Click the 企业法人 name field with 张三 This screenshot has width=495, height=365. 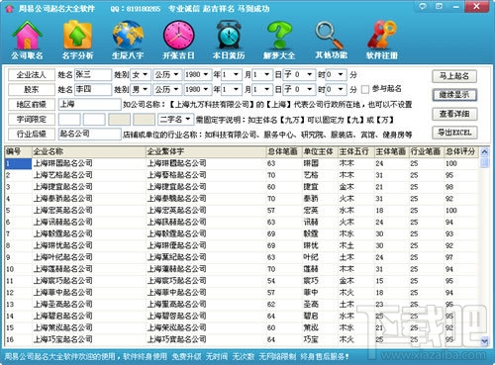(93, 75)
